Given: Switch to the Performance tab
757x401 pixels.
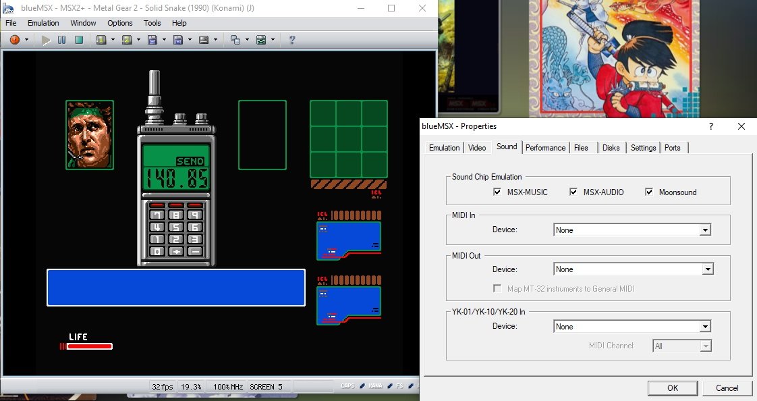Looking at the screenshot, I should 545,148.
